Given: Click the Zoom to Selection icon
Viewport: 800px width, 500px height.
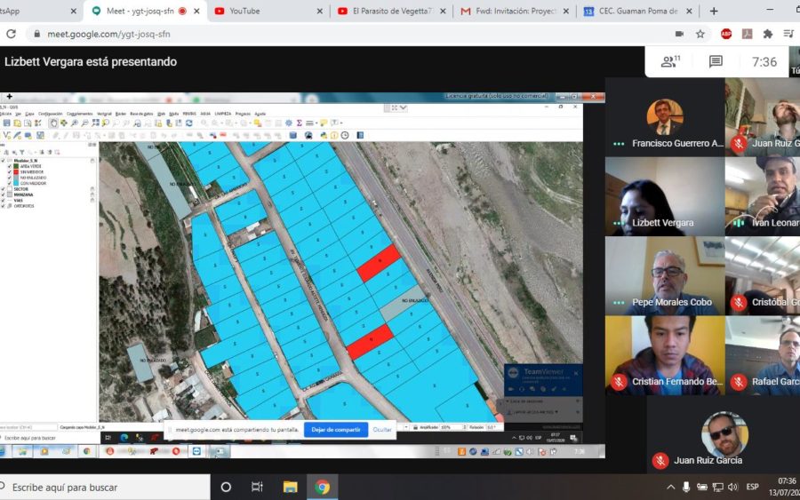Looking at the screenshot, I should [106, 123].
